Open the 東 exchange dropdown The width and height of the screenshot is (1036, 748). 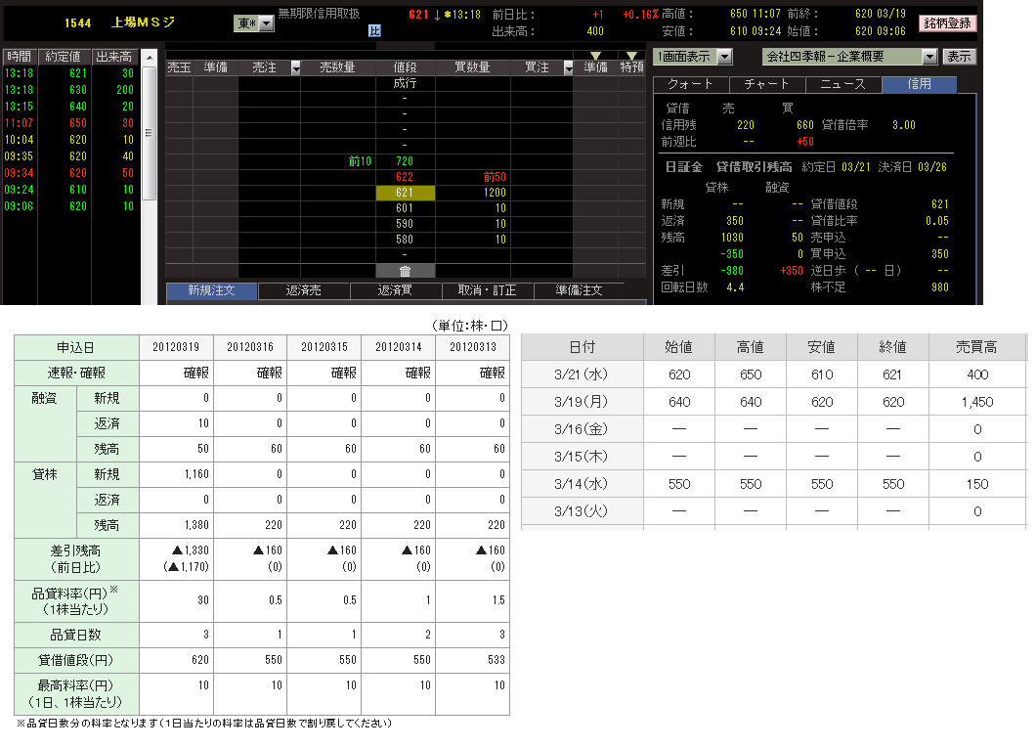(266, 23)
